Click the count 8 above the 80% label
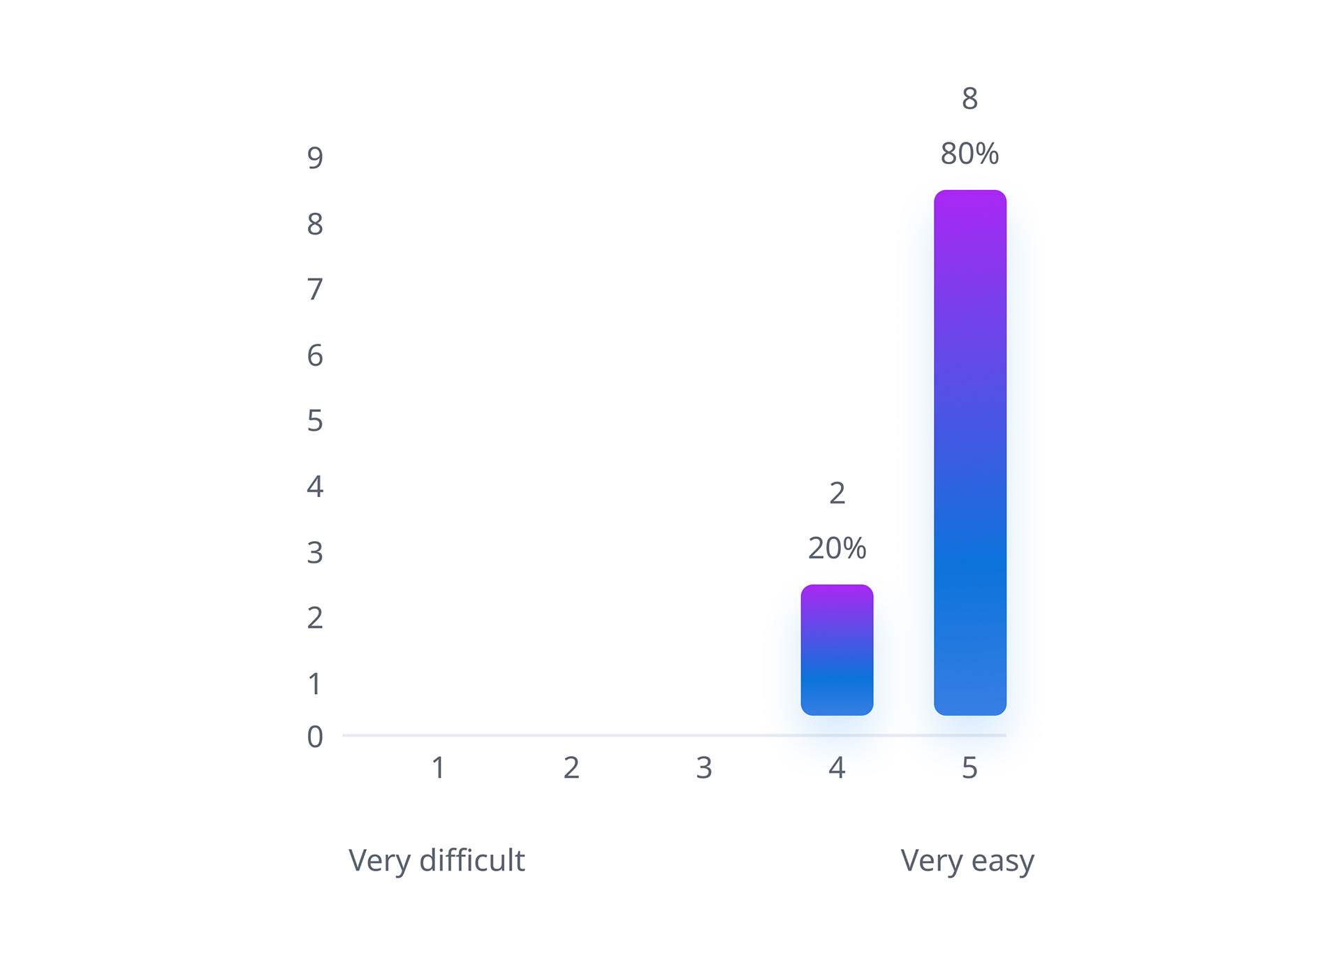This screenshot has width=1341, height=953. 969,98
